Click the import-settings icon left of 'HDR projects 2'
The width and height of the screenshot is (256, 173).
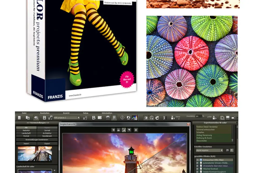(x=50, y=118)
